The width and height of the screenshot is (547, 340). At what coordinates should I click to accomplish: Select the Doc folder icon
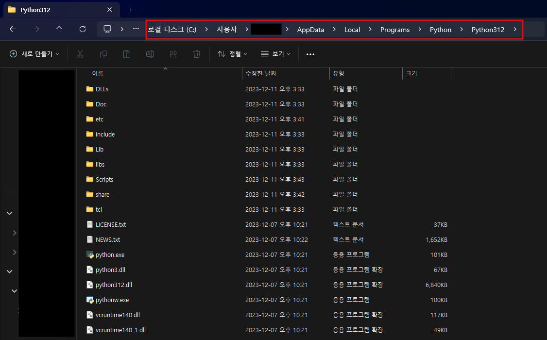[90, 104]
